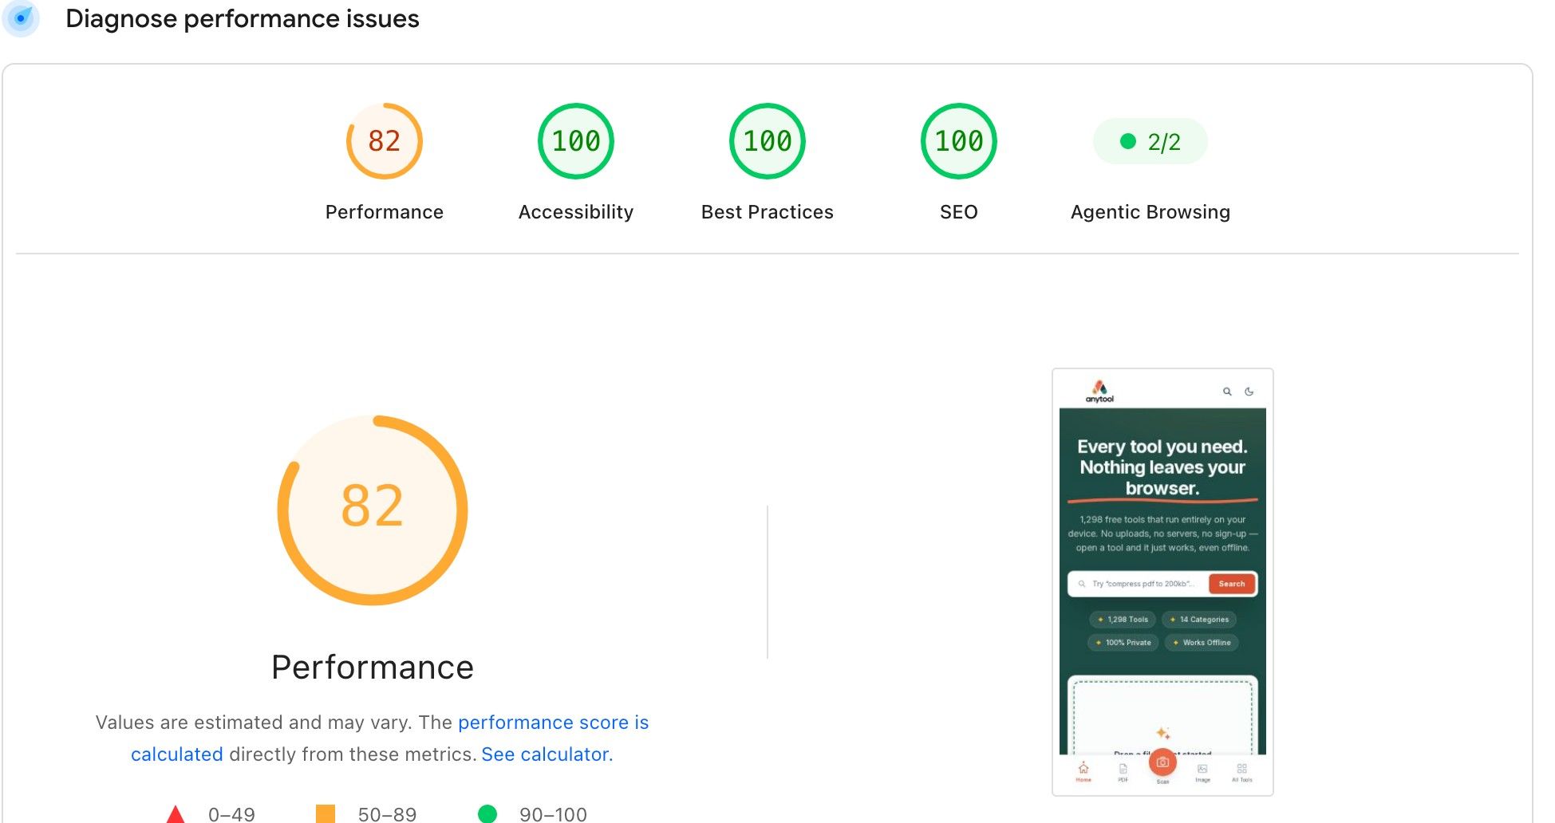Click the large Performance title below the gauge
Viewport: 1555px width, 823px height.
(373, 667)
